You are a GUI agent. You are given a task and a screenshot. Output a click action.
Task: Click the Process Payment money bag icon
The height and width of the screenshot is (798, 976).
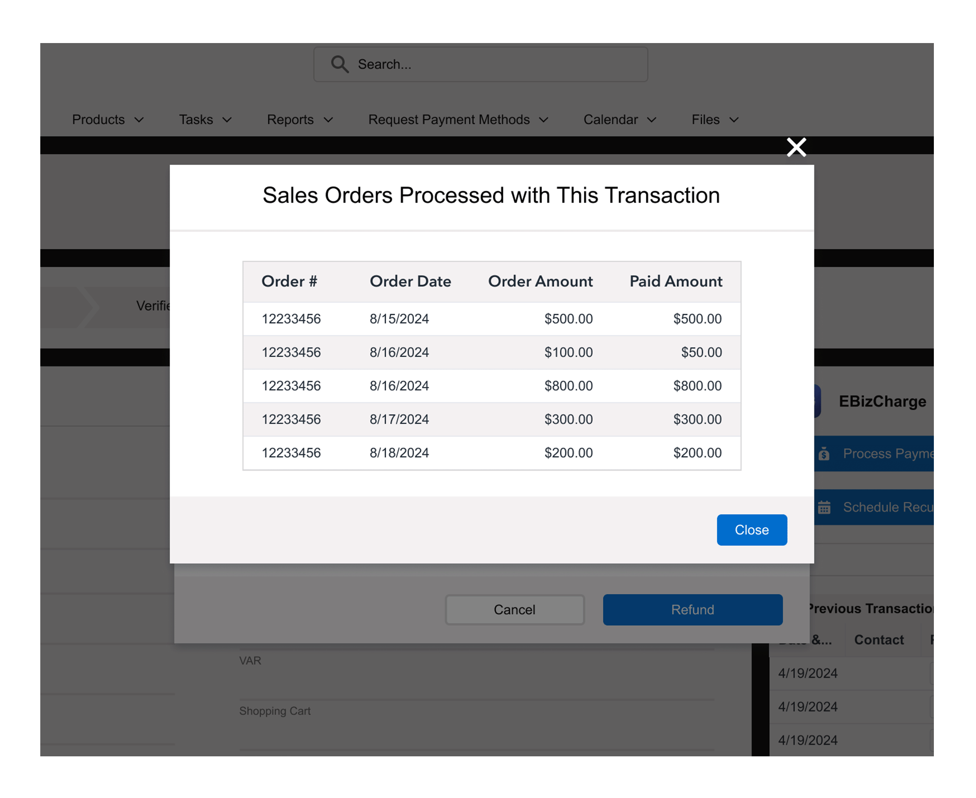824,454
